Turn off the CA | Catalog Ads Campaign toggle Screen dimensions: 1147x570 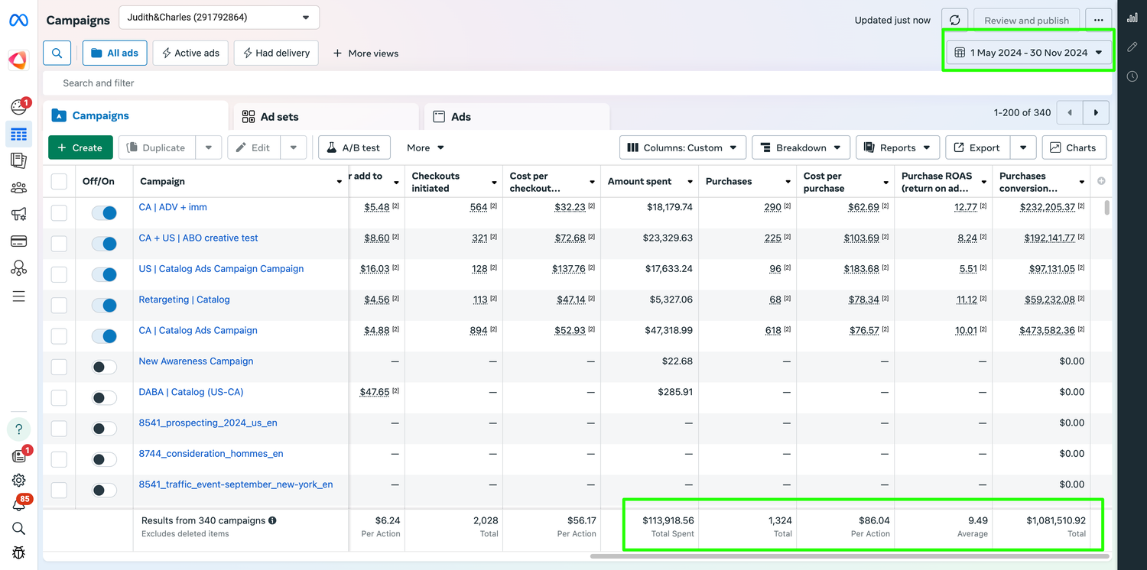coord(104,336)
